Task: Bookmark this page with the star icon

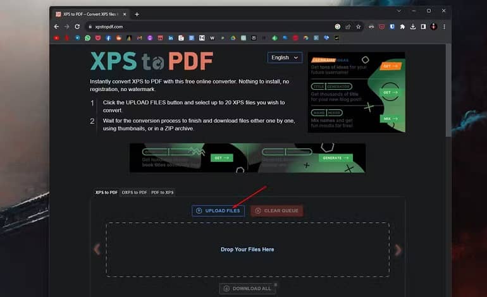Action: pyautogui.click(x=359, y=27)
